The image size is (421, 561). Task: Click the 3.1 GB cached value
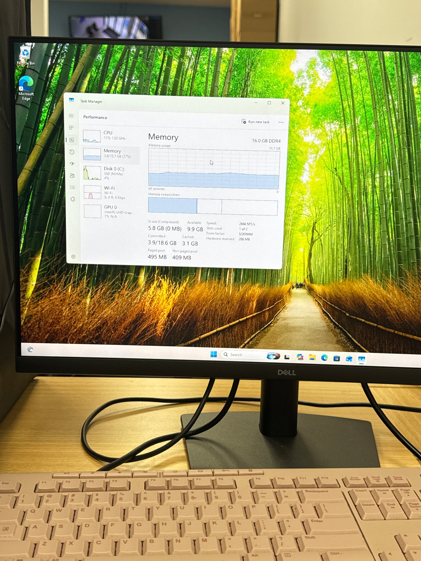tap(190, 243)
